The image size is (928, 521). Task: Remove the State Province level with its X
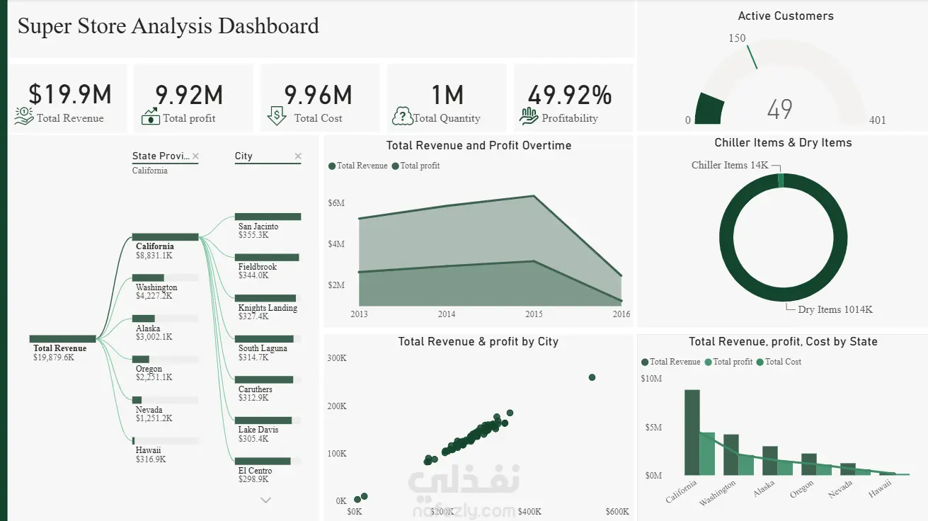pyautogui.click(x=196, y=156)
